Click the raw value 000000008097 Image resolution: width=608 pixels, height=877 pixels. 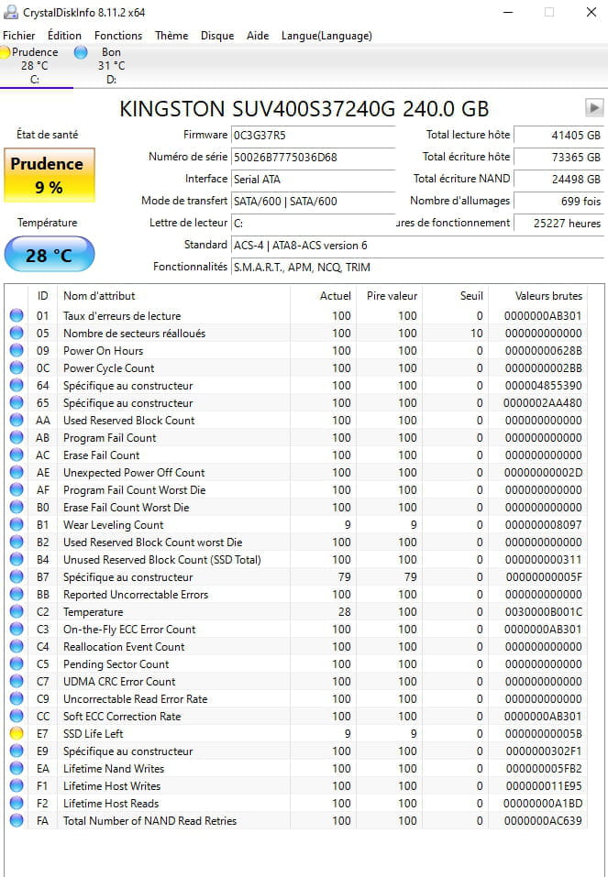544,524
